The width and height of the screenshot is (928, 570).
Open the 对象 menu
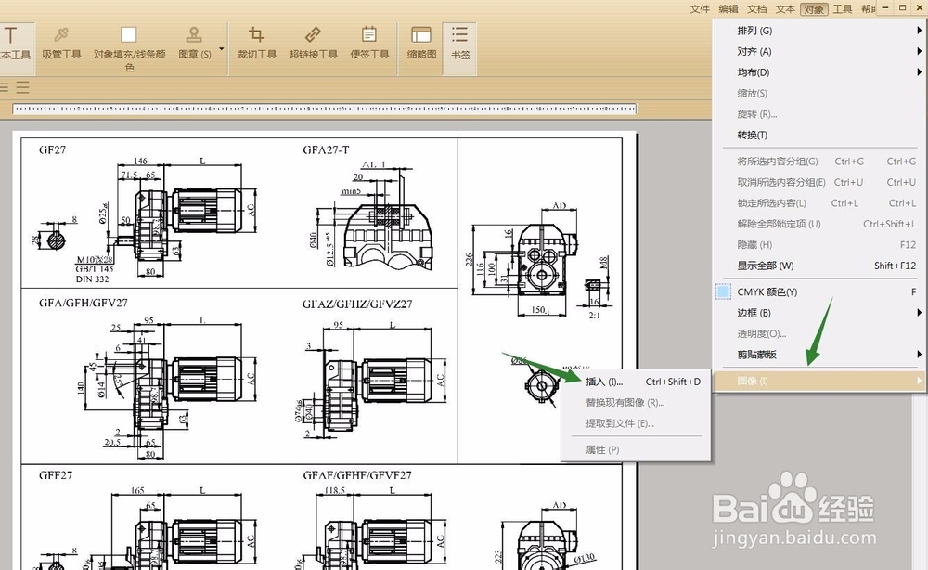(x=814, y=9)
